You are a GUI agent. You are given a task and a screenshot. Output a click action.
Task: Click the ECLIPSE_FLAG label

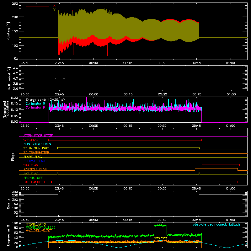[x=34, y=161]
